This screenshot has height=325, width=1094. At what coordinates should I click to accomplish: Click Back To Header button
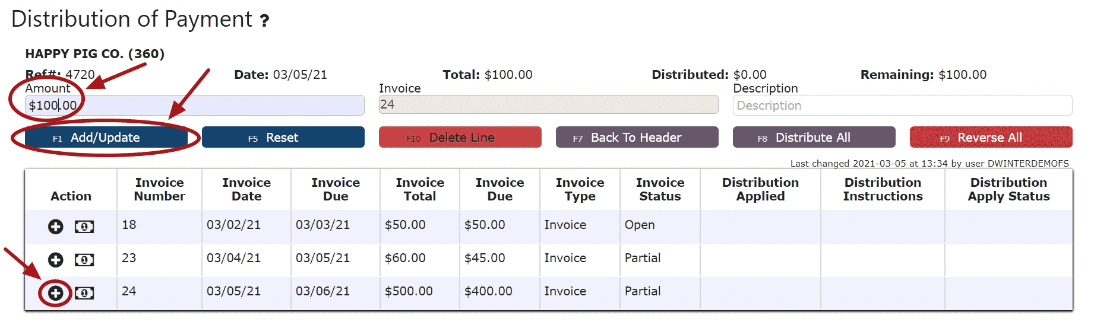[x=637, y=137]
